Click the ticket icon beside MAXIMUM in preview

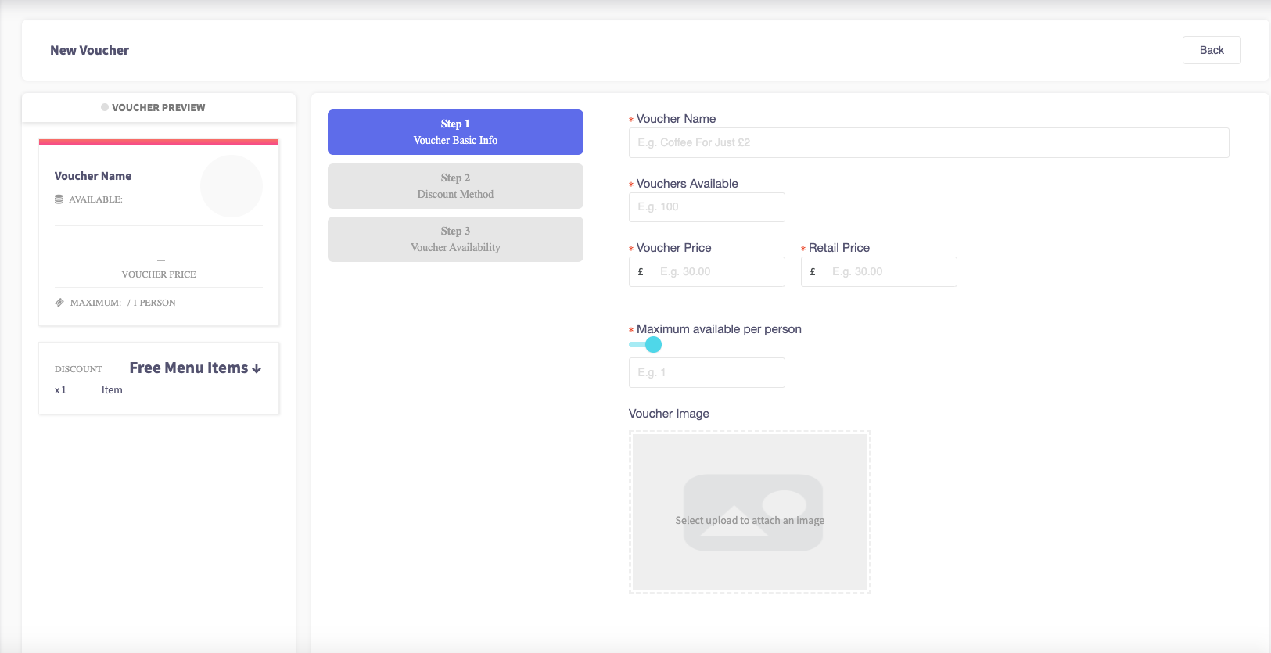(59, 303)
